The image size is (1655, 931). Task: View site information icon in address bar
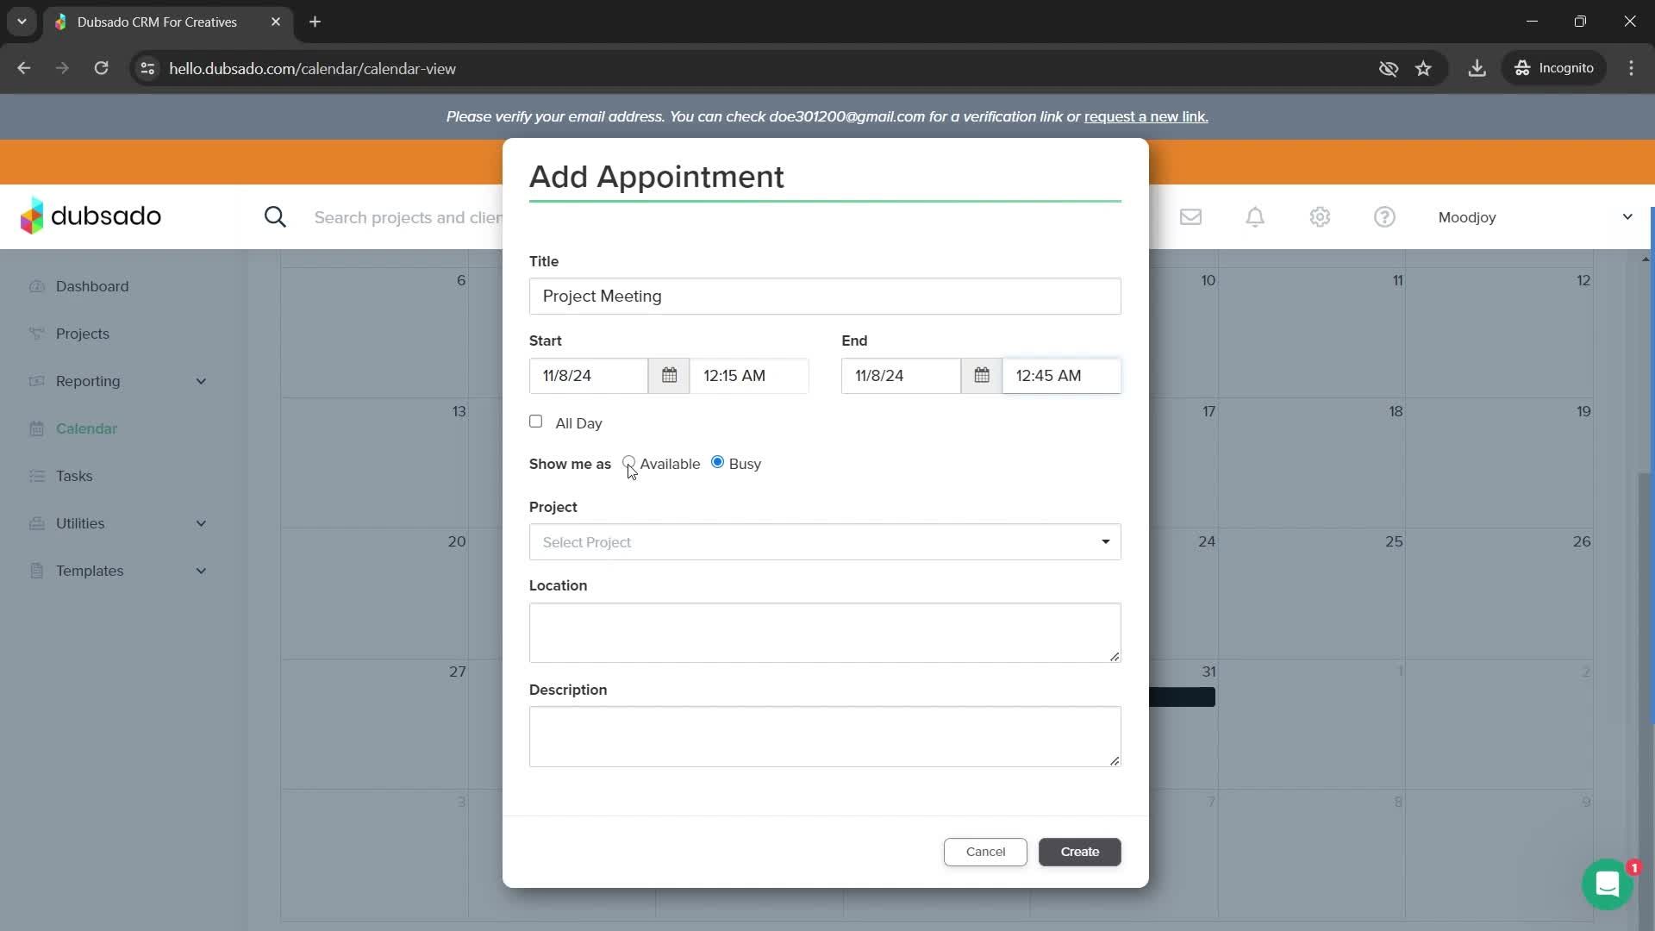147,68
